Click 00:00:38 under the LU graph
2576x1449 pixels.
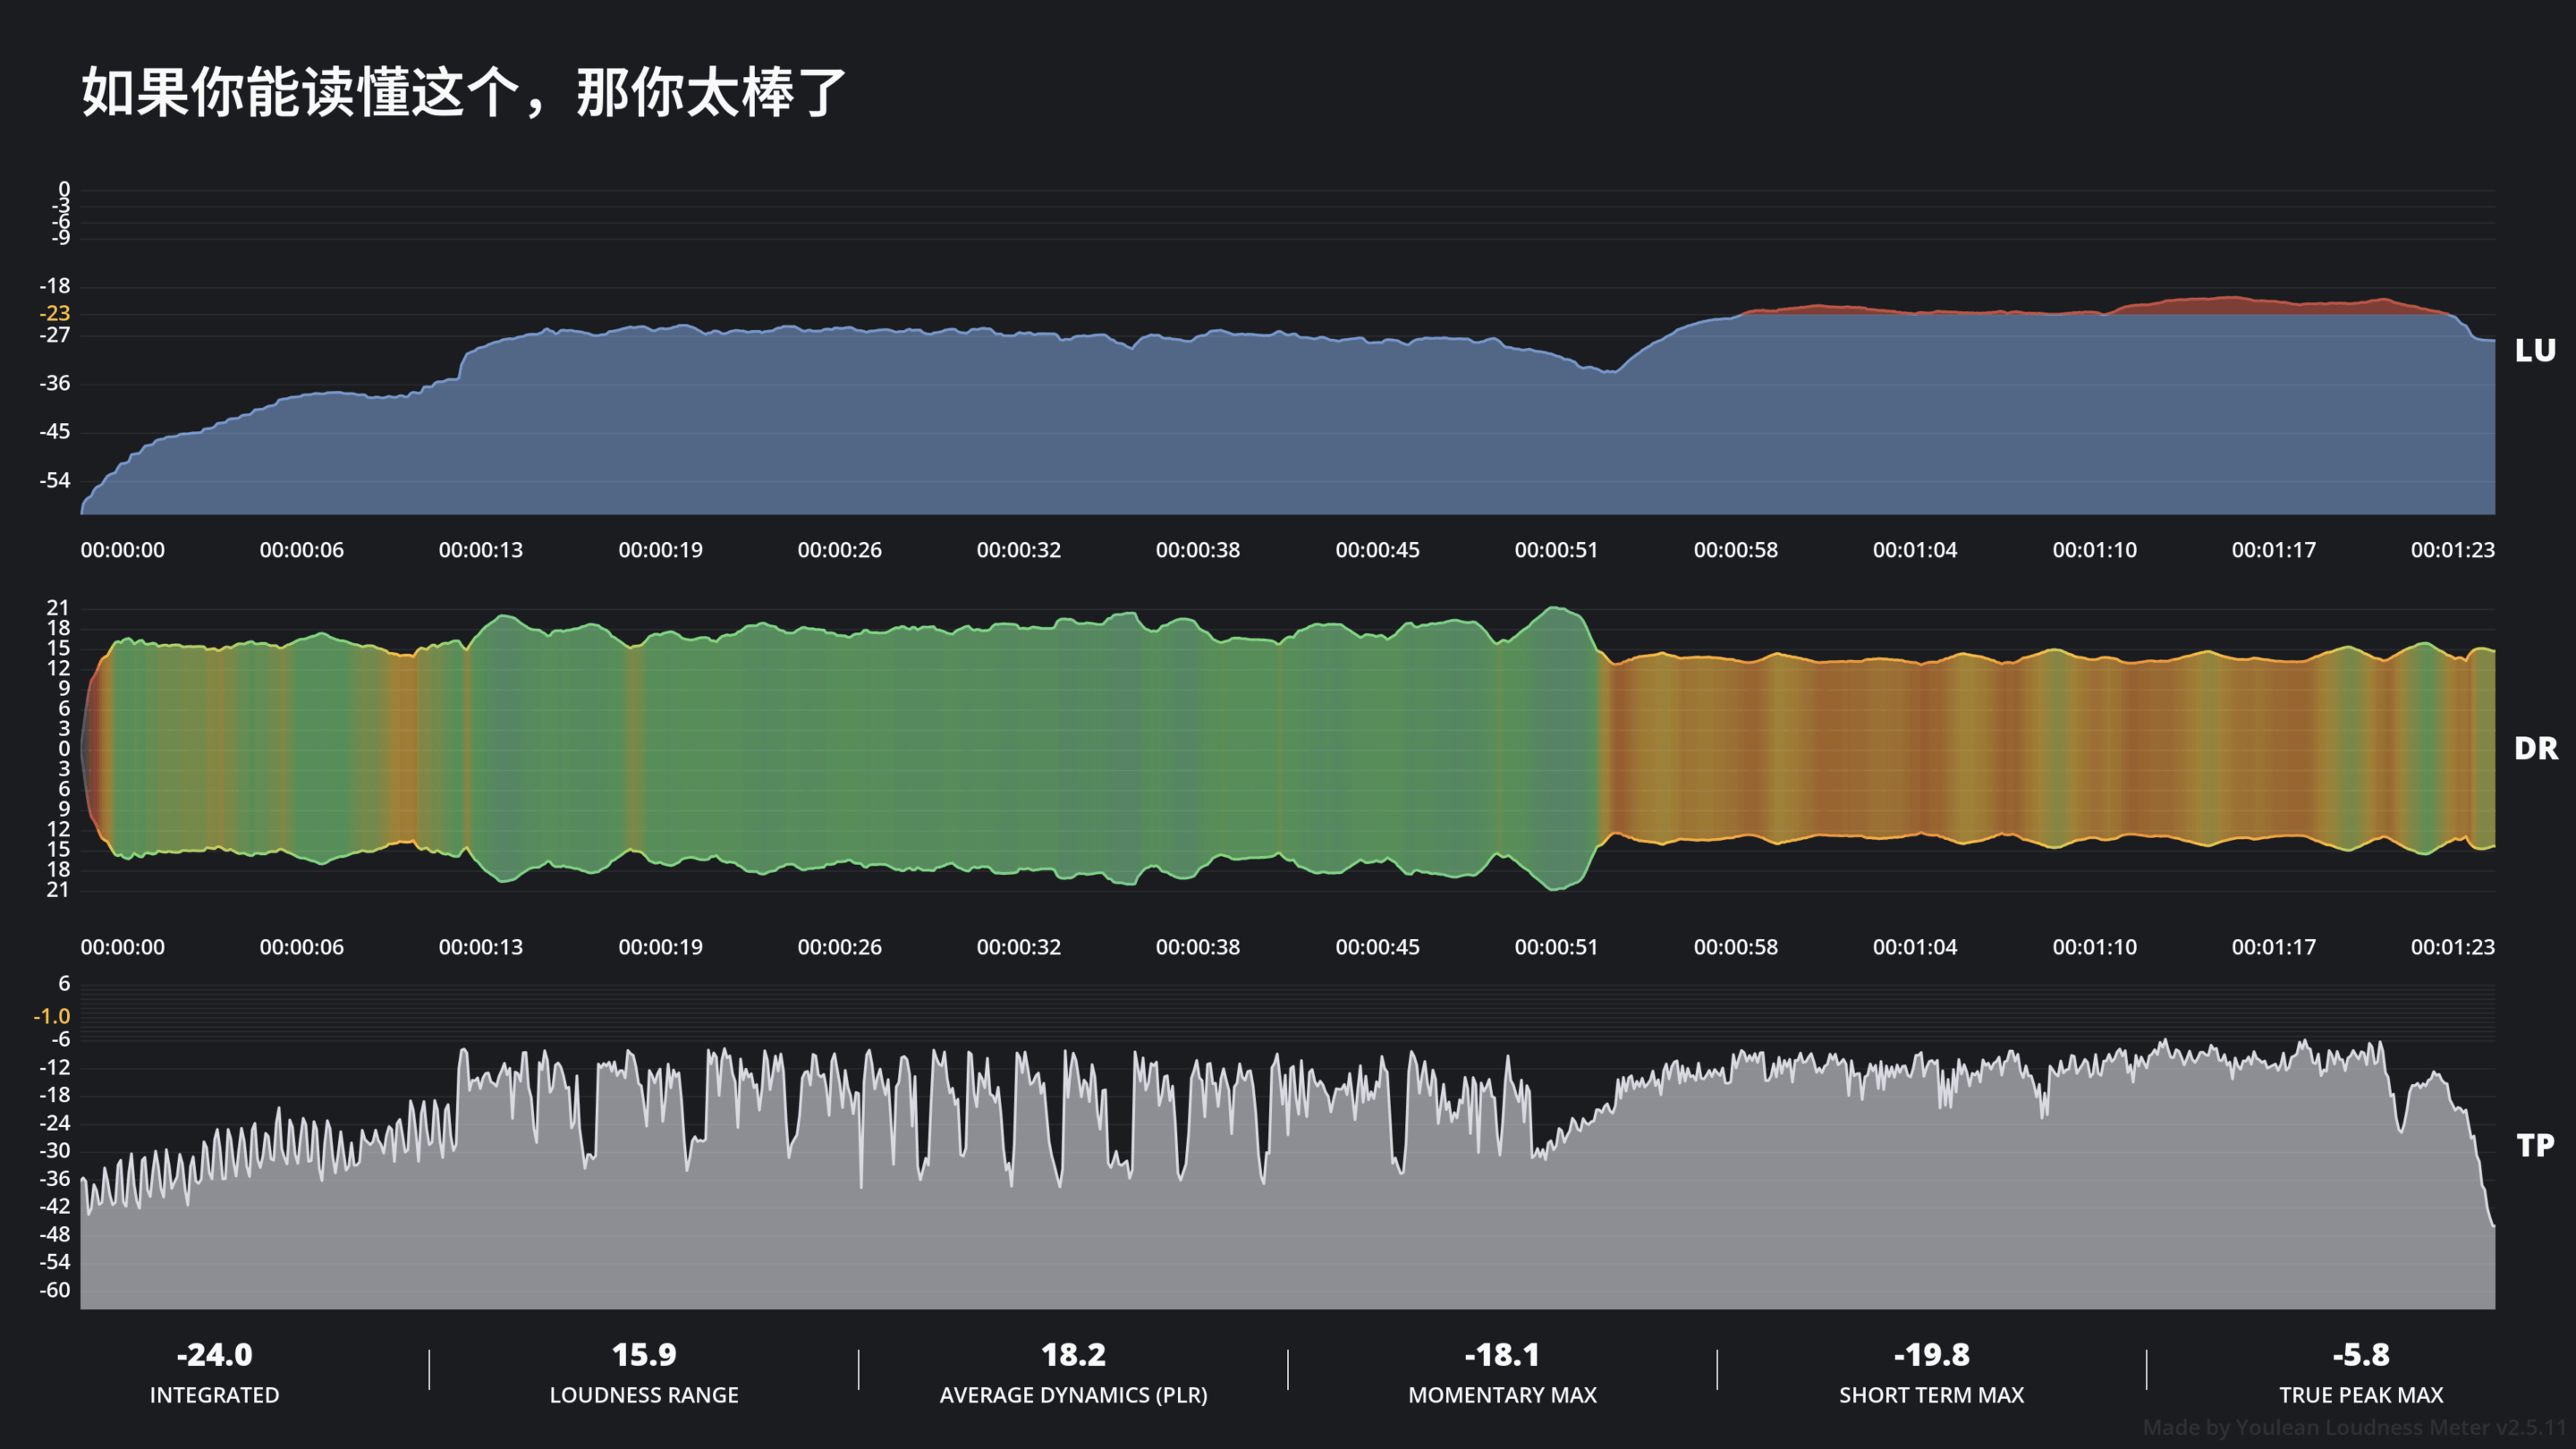pos(1197,550)
